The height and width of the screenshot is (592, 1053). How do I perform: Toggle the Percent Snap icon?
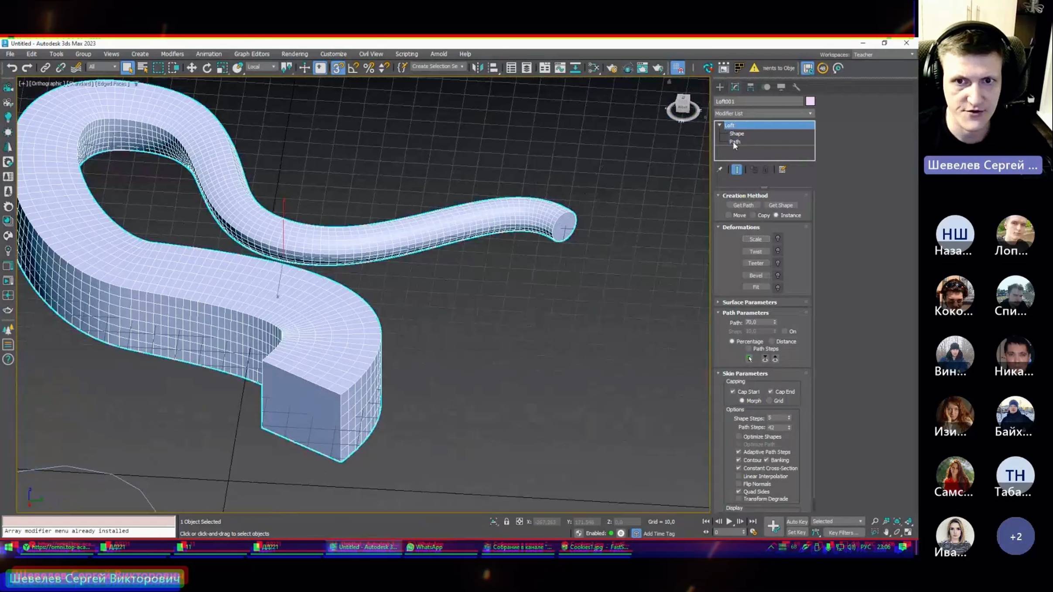tap(369, 68)
